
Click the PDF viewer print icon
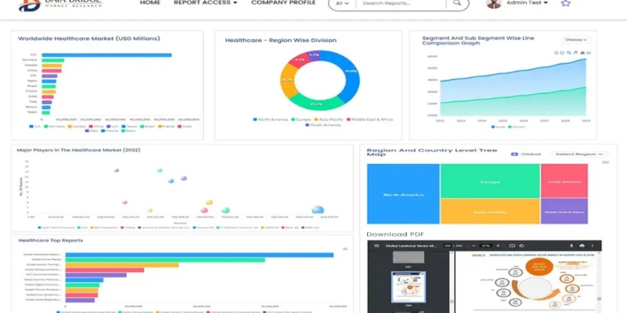click(581, 246)
